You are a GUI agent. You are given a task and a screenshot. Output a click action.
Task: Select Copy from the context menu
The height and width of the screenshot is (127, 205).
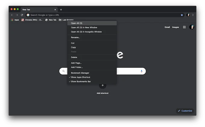coord(92,47)
